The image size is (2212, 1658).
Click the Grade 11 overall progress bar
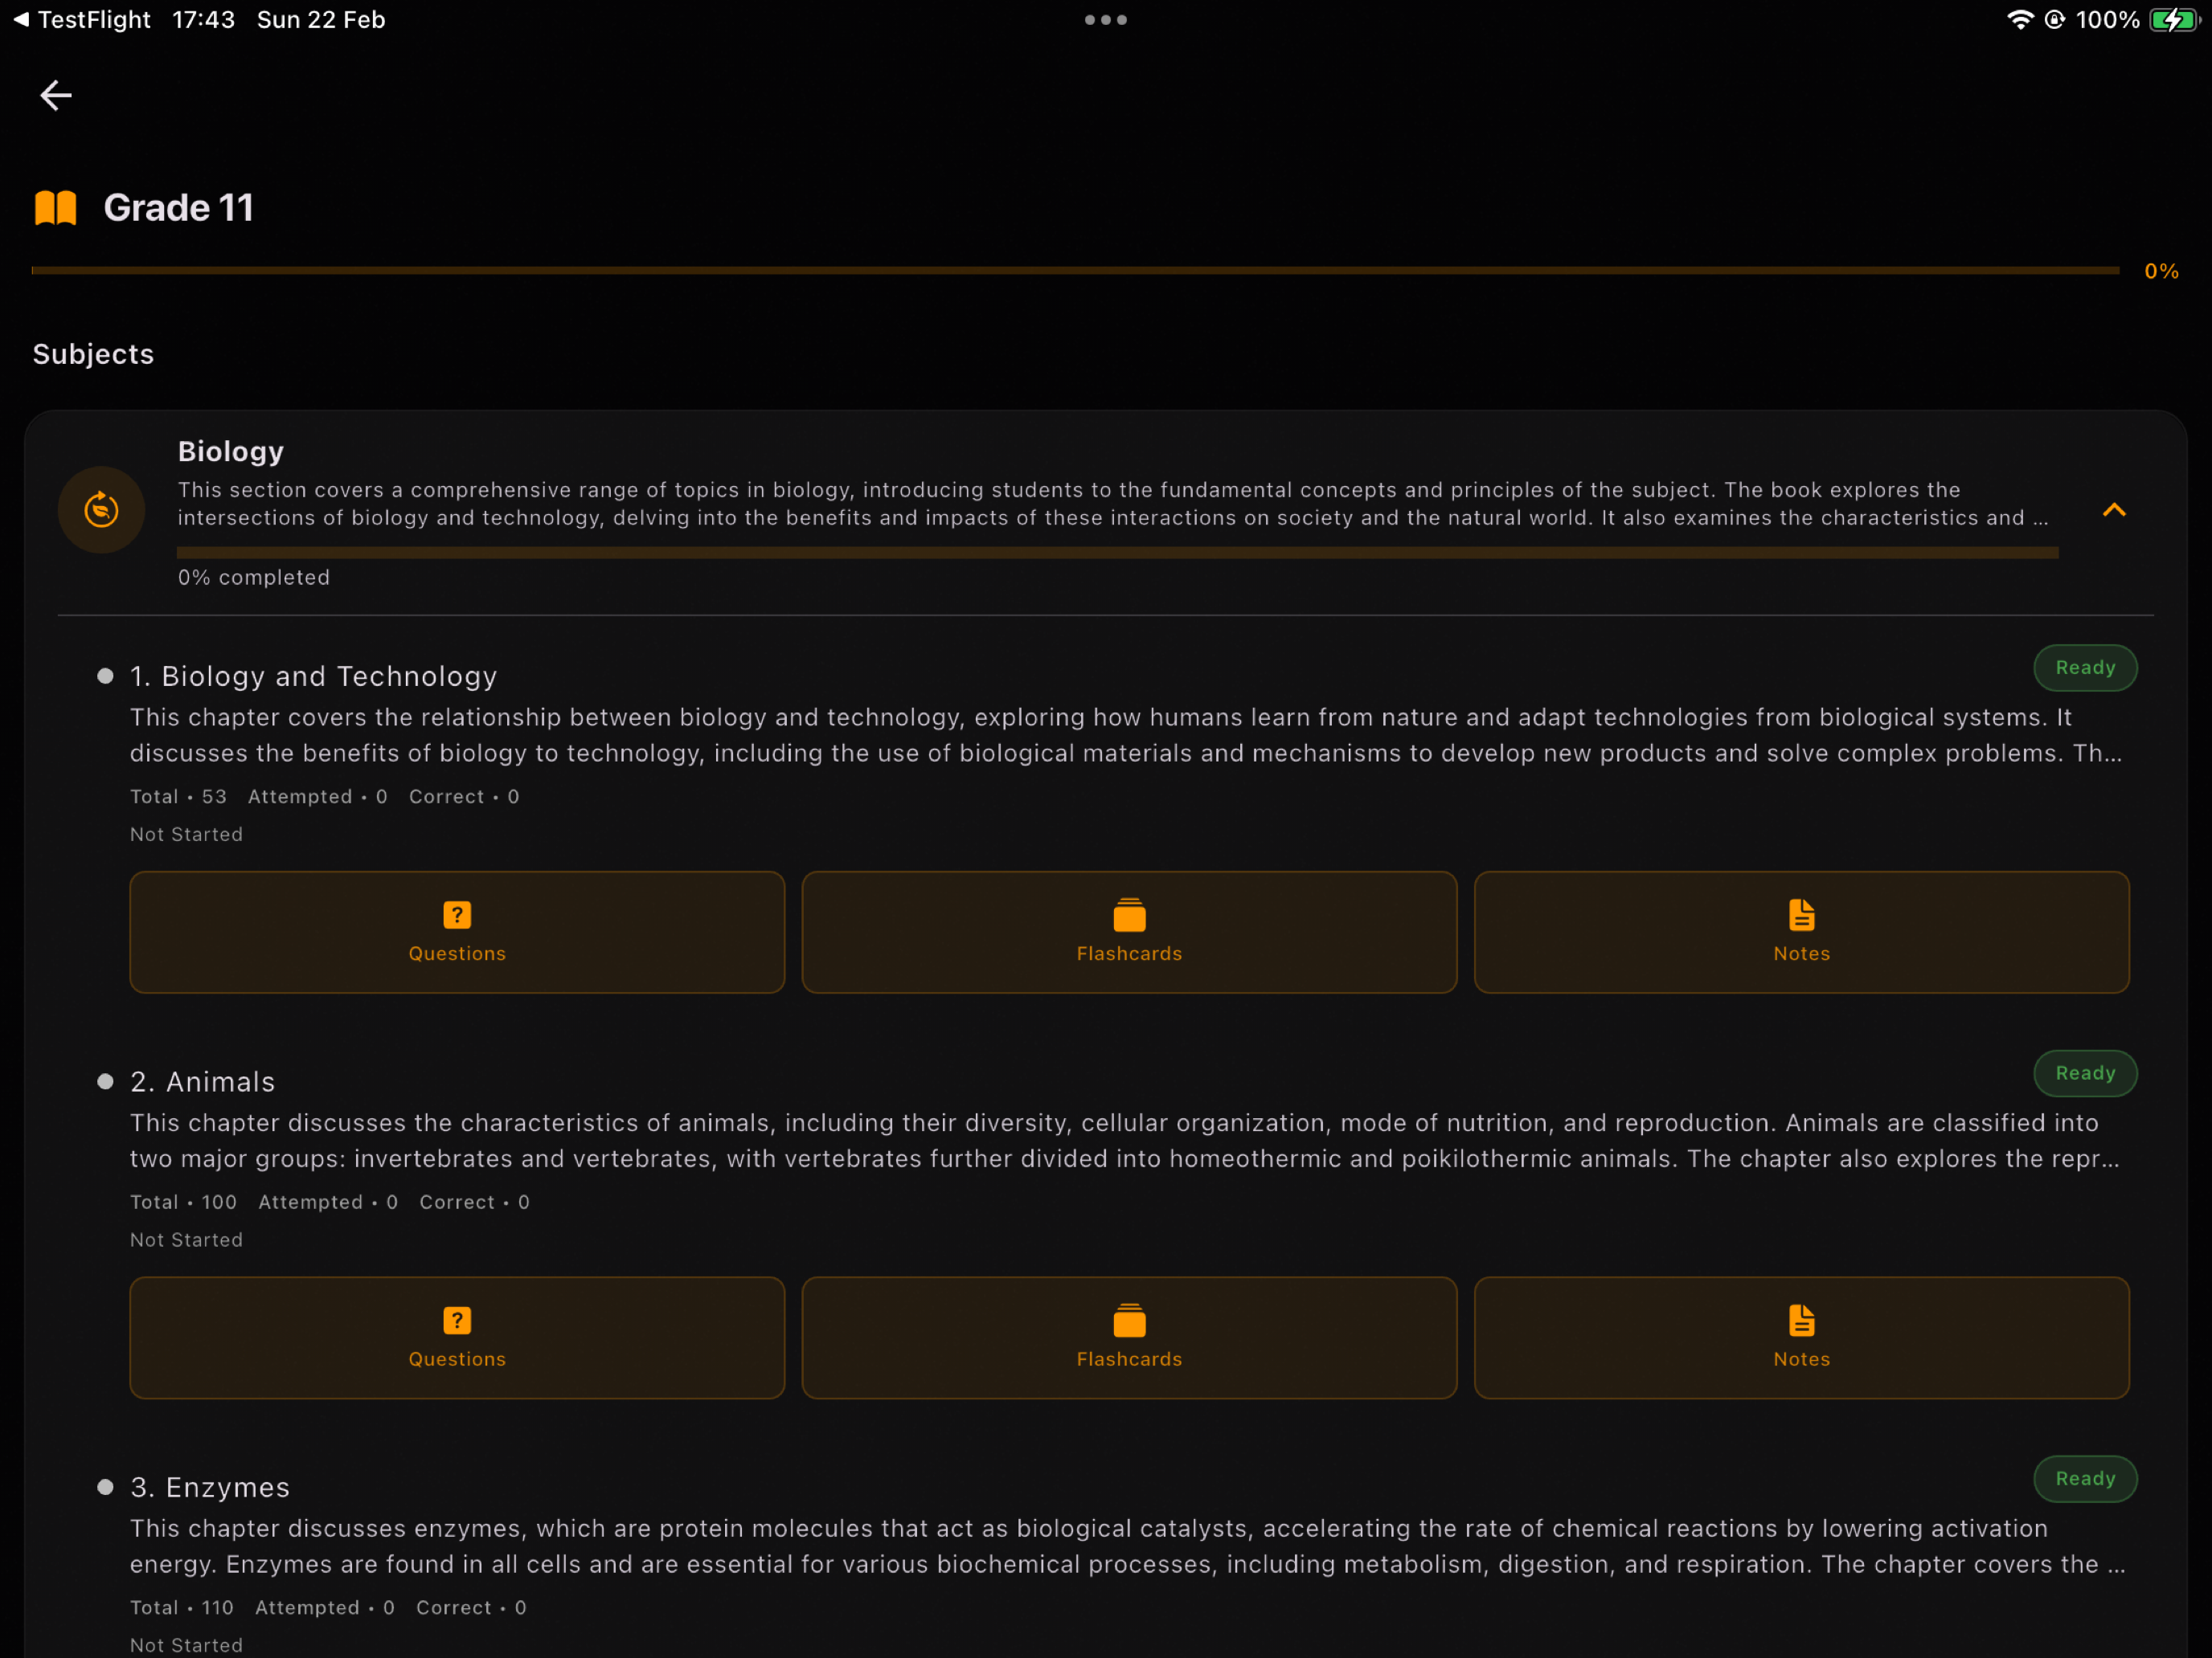coord(1075,270)
